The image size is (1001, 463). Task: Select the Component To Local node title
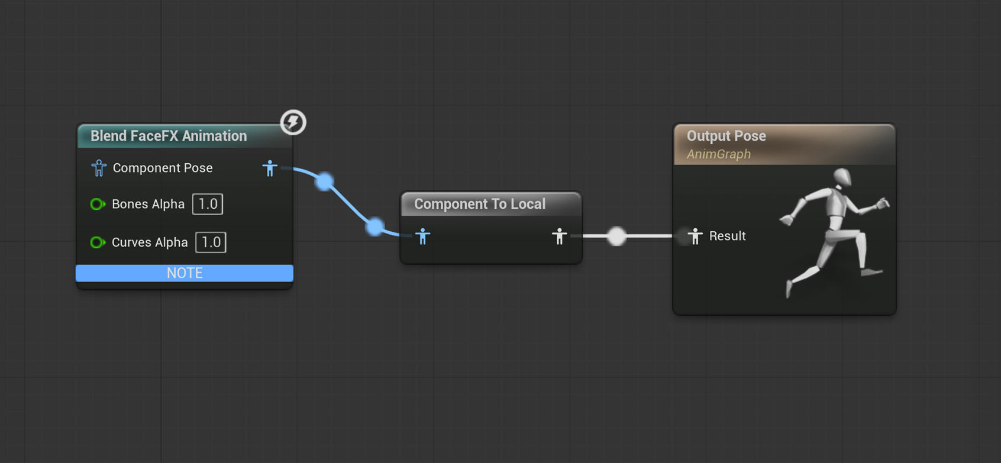coord(480,204)
